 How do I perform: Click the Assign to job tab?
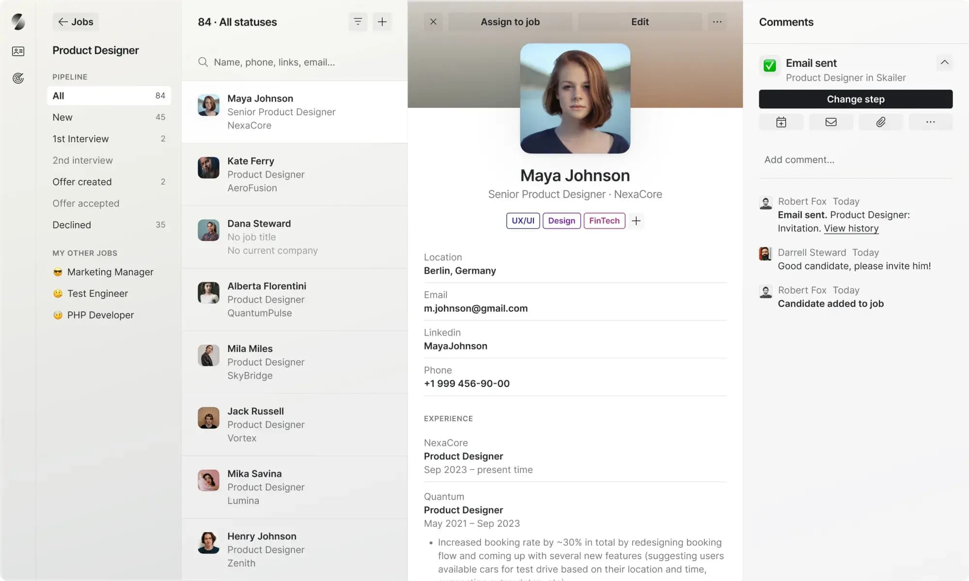(x=510, y=21)
